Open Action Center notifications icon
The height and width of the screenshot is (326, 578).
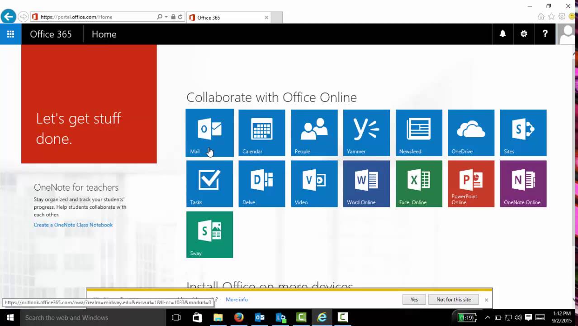click(528, 317)
